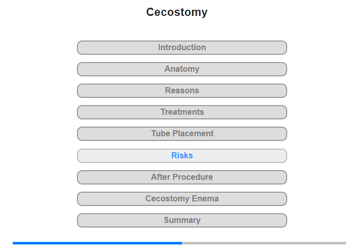View the Anatomy chapter
This screenshot has width=359, height=246.
182,69
